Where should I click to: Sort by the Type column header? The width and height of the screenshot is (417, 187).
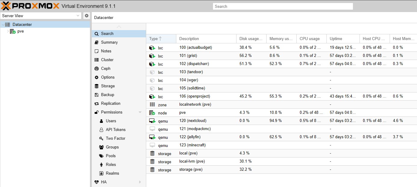click(161, 39)
